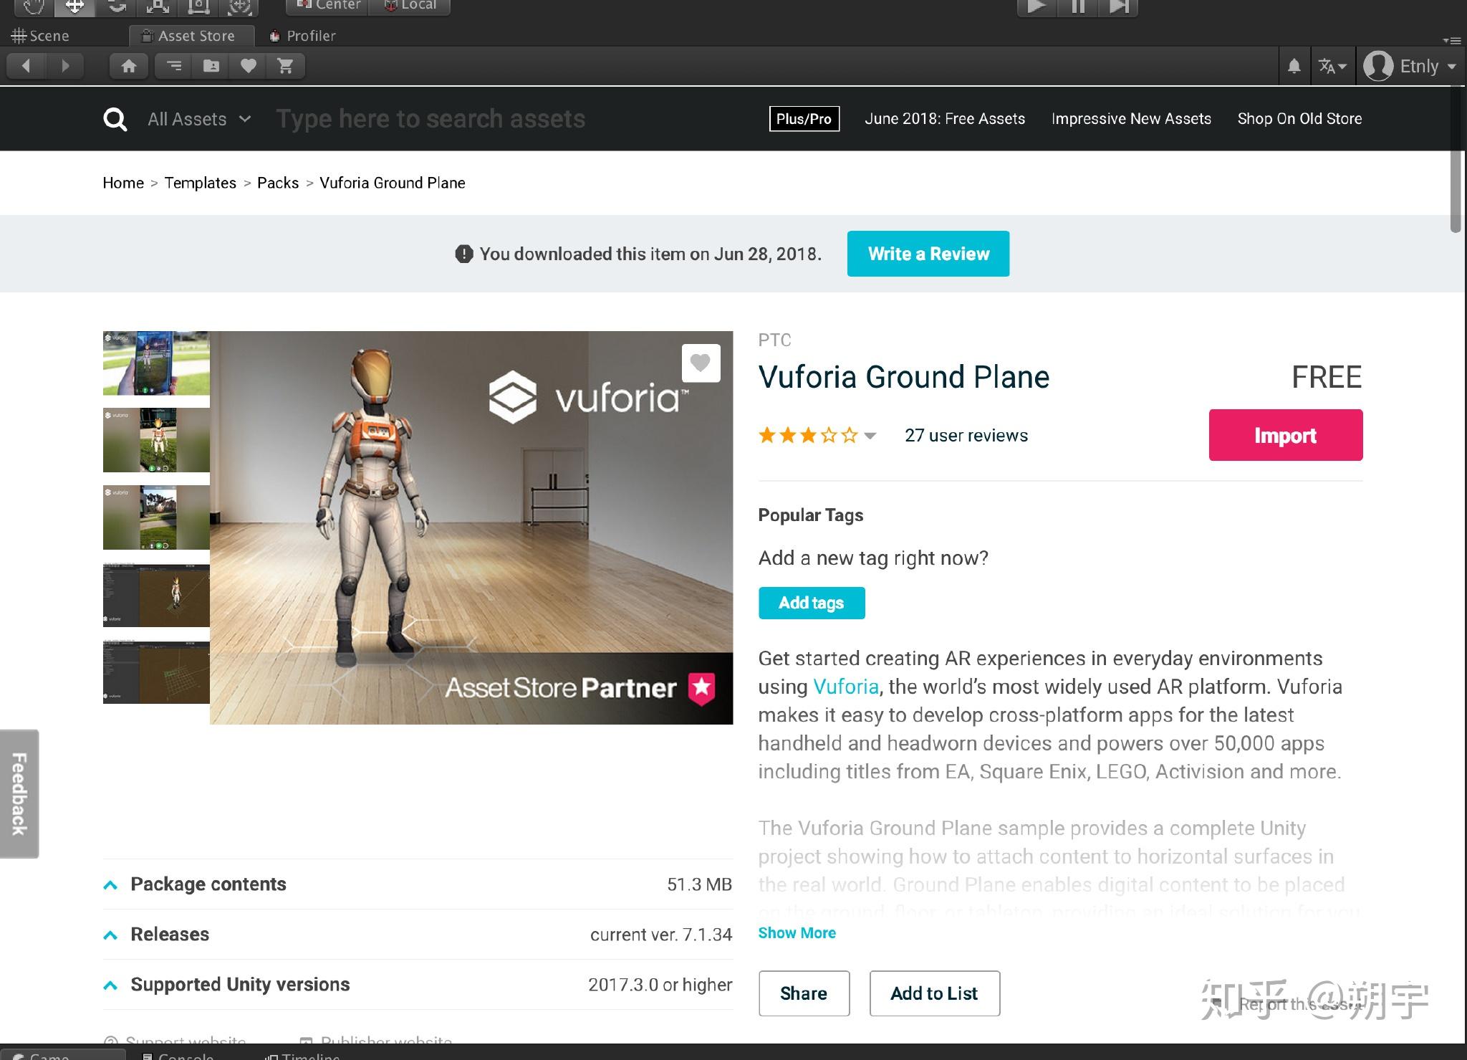This screenshot has height=1060, width=1467.
Task: Open the My Assets downloads icon
Action: pyautogui.click(x=211, y=66)
